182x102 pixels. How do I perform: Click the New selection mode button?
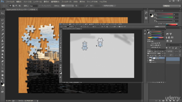(10, 6)
